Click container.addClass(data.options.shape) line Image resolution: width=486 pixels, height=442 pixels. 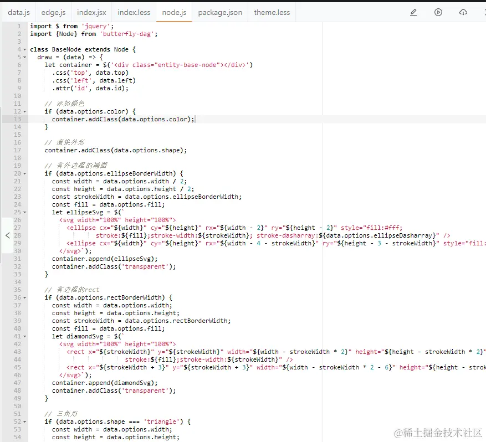(116, 150)
